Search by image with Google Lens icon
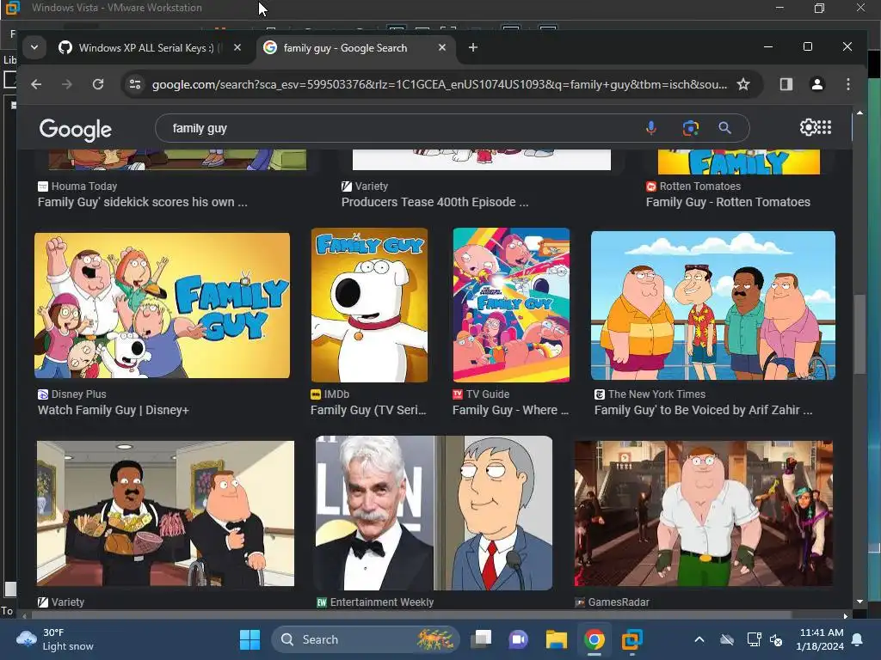This screenshot has width=881, height=660. click(691, 128)
